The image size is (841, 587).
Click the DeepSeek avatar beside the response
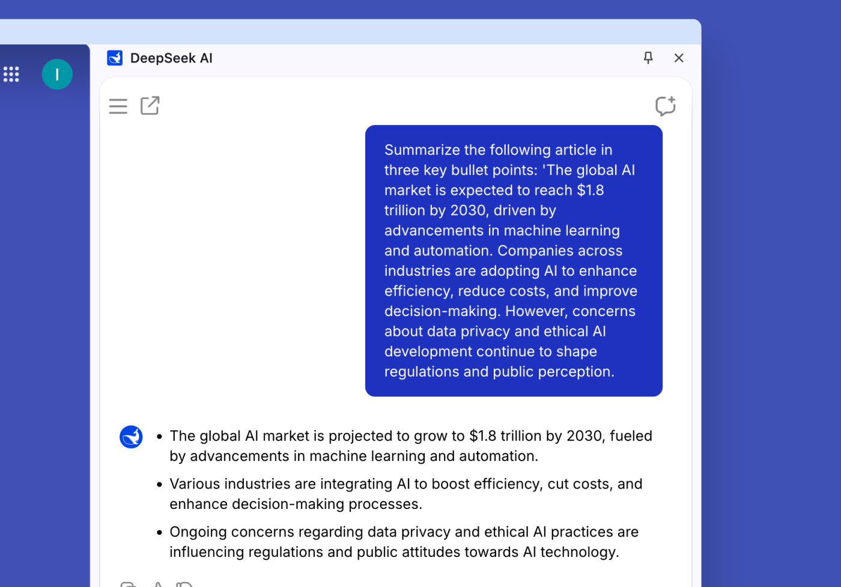[131, 437]
